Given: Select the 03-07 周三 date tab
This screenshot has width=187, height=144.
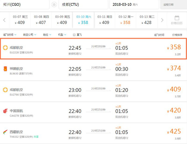Looking at the screenshot, I should [20, 20].
